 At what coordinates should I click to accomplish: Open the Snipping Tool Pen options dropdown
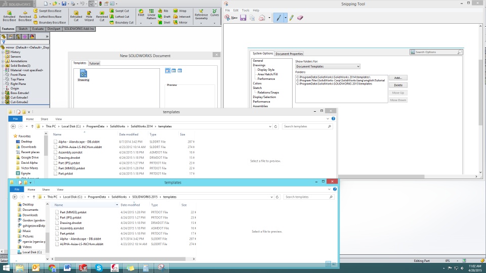[x=286, y=18]
